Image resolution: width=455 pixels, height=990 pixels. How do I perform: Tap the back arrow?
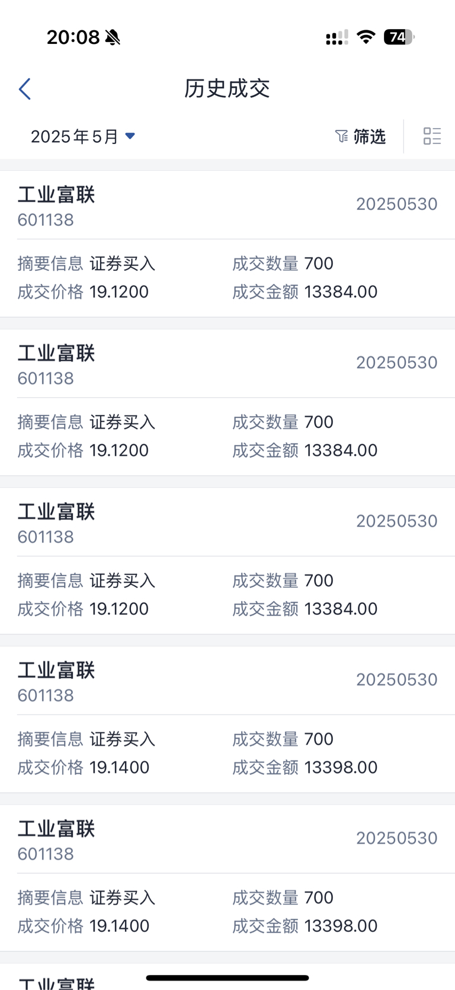pos(25,90)
